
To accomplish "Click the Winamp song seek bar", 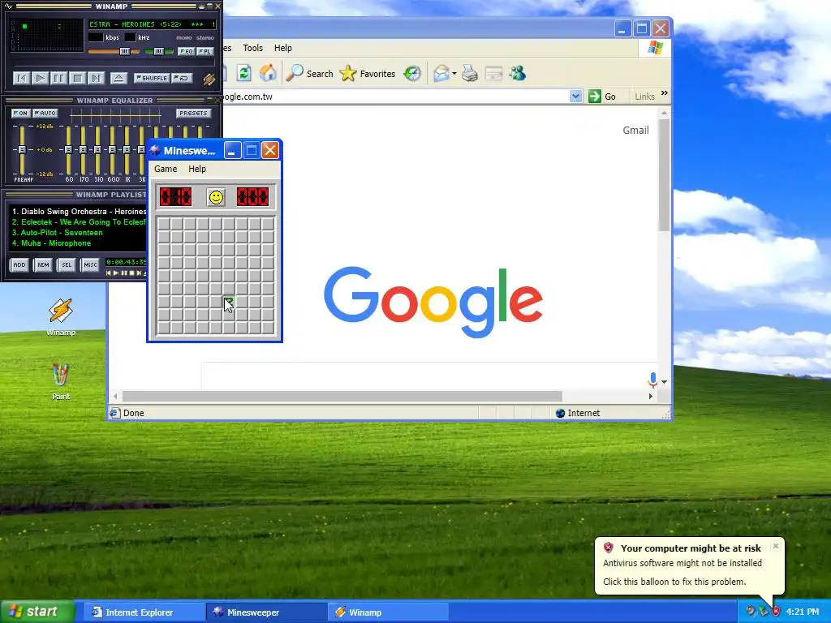I will pyautogui.click(x=114, y=63).
